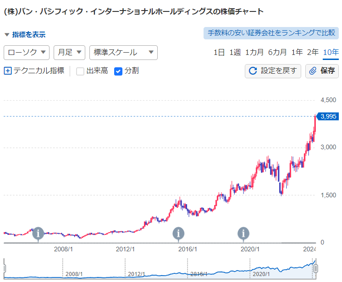Select the 1日 range tab
Screen dimensions: 342x282
pos(219,52)
